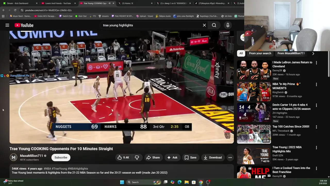Image resolution: width=330 pixels, height=186 pixels.
Task: Open more actions menu beside Download
Action: tap(230, 158)
